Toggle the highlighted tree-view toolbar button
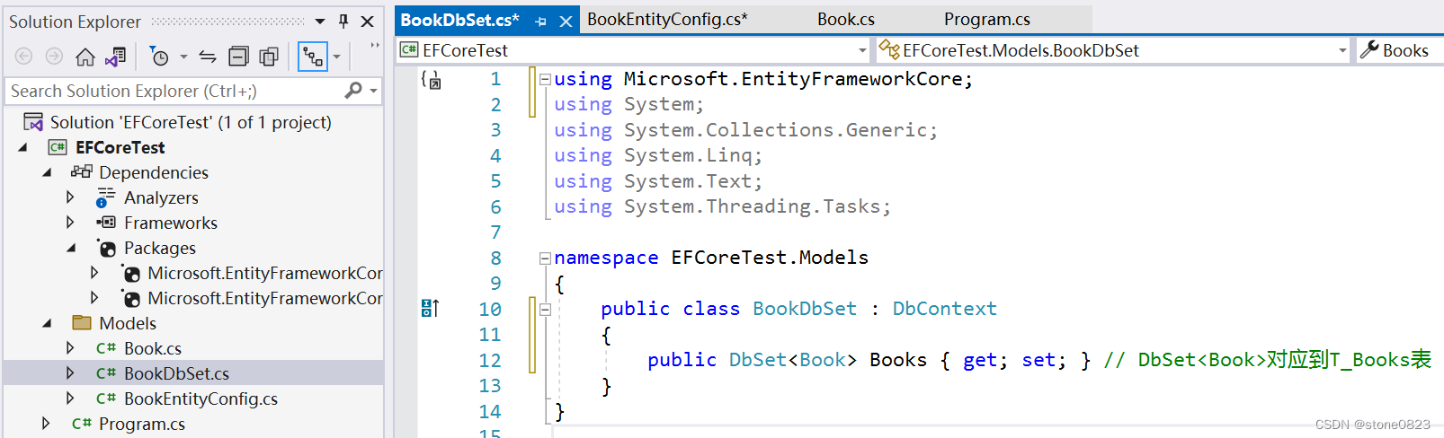The width and height of the screenshot is (1444, 438). [313, 57]
